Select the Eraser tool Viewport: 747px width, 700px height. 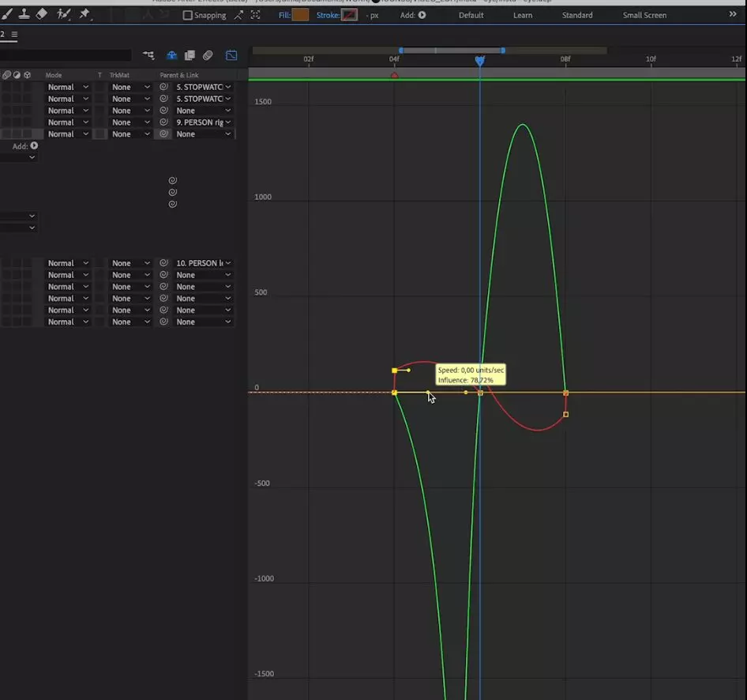click(x=41, y=13)
